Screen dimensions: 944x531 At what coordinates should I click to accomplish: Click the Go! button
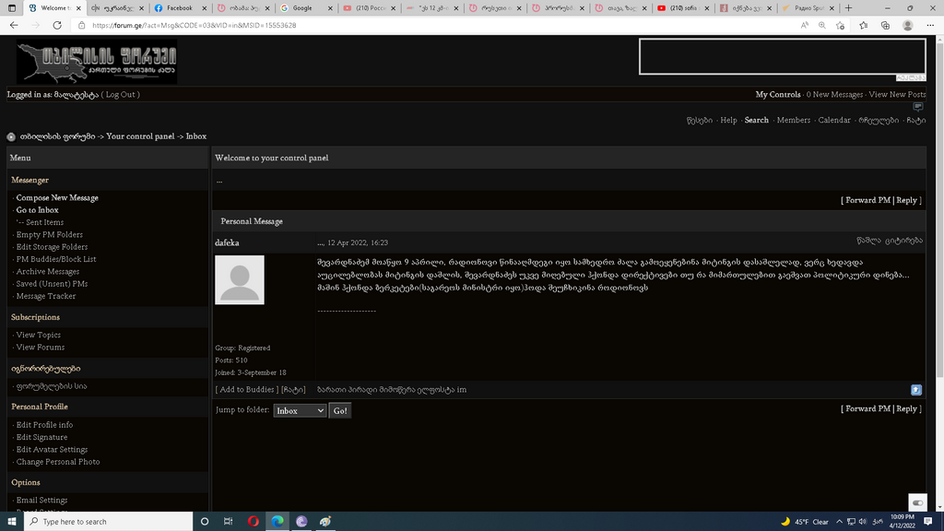(340, 410)
